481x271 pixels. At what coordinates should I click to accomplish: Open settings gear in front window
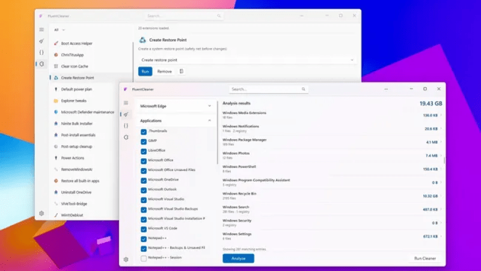point(126,260)
